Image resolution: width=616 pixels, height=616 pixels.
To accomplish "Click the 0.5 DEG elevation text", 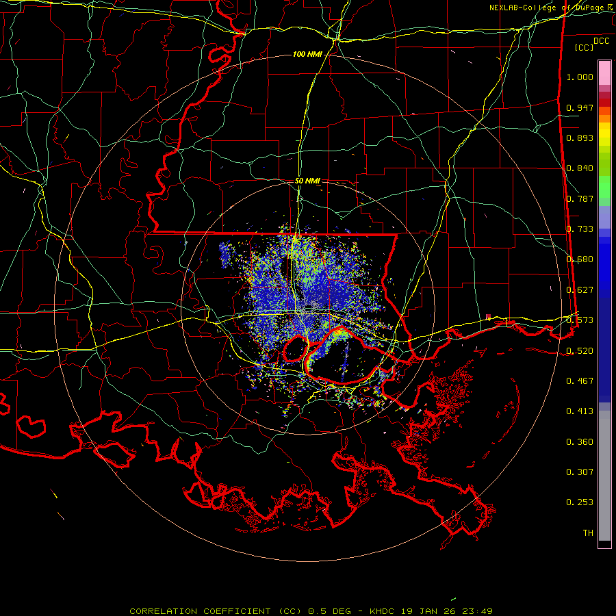I will click(x=329, y=611).
